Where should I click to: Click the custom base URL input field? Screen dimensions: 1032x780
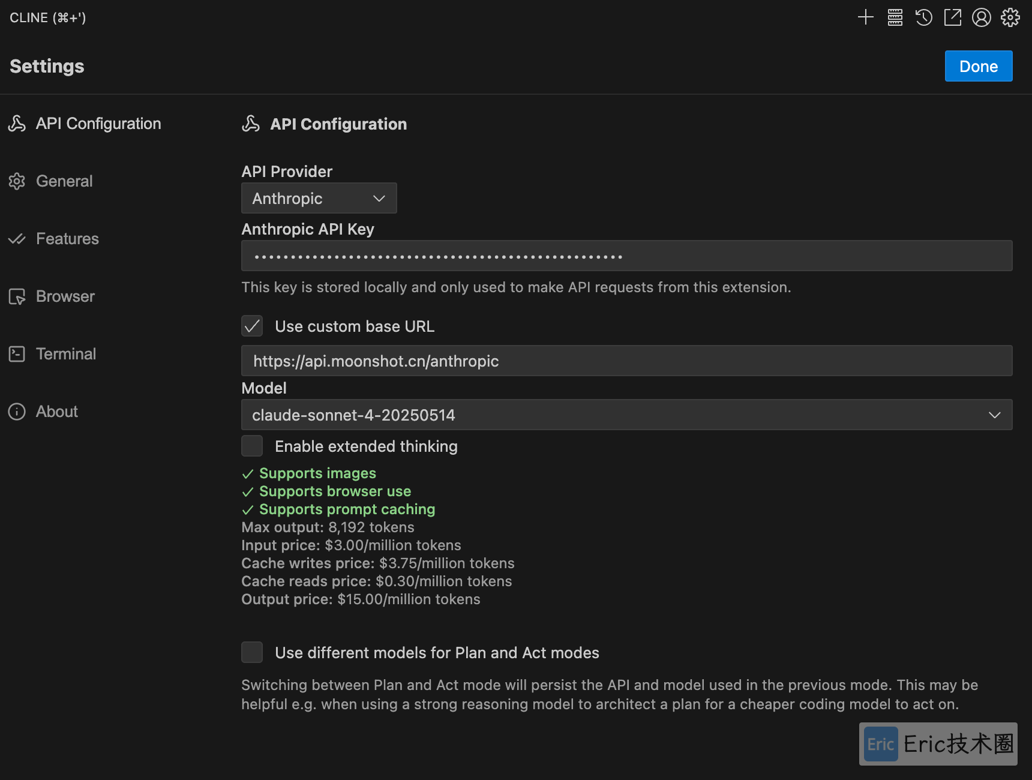[626, 361]
